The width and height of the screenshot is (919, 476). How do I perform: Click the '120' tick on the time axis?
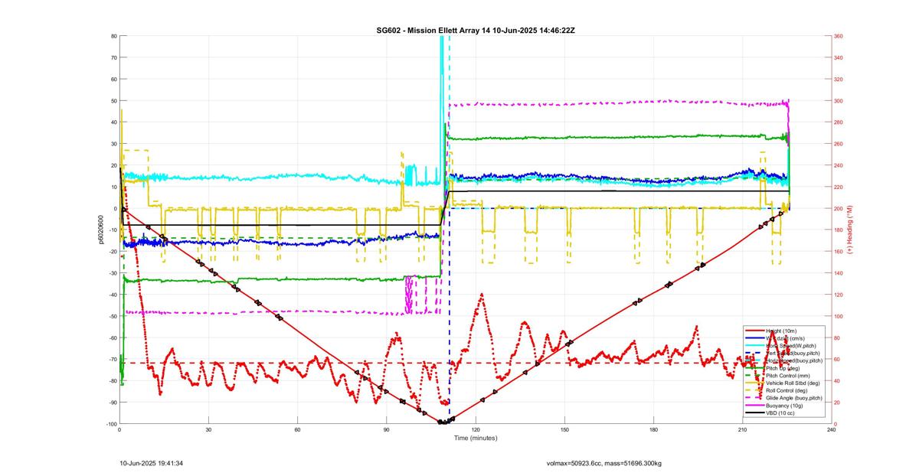coord(476,431)
